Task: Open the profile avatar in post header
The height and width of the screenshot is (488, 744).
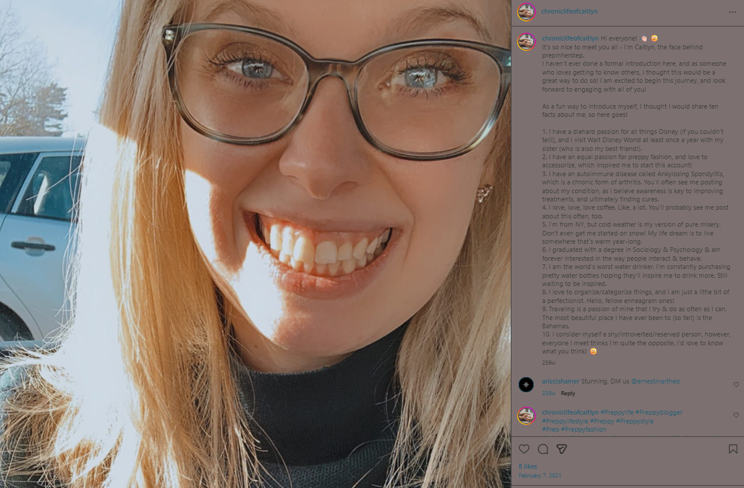Action: [526, 12]
